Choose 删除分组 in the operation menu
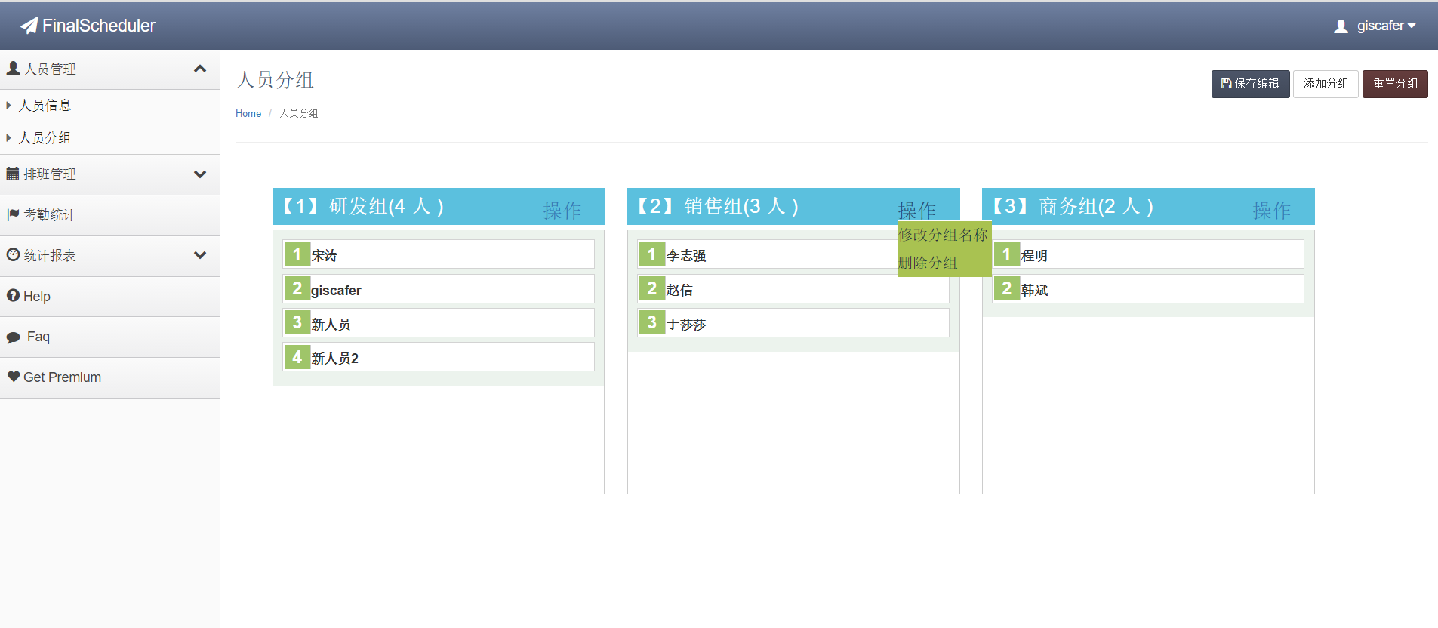 pos(928,263)
